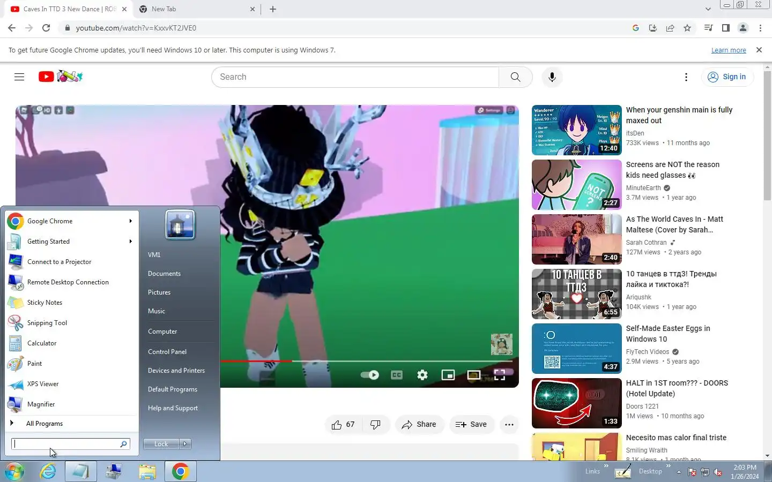Select the Caves In TTD 3 tab
Viewport: 772px width, 482px height.
click(69, 9)
